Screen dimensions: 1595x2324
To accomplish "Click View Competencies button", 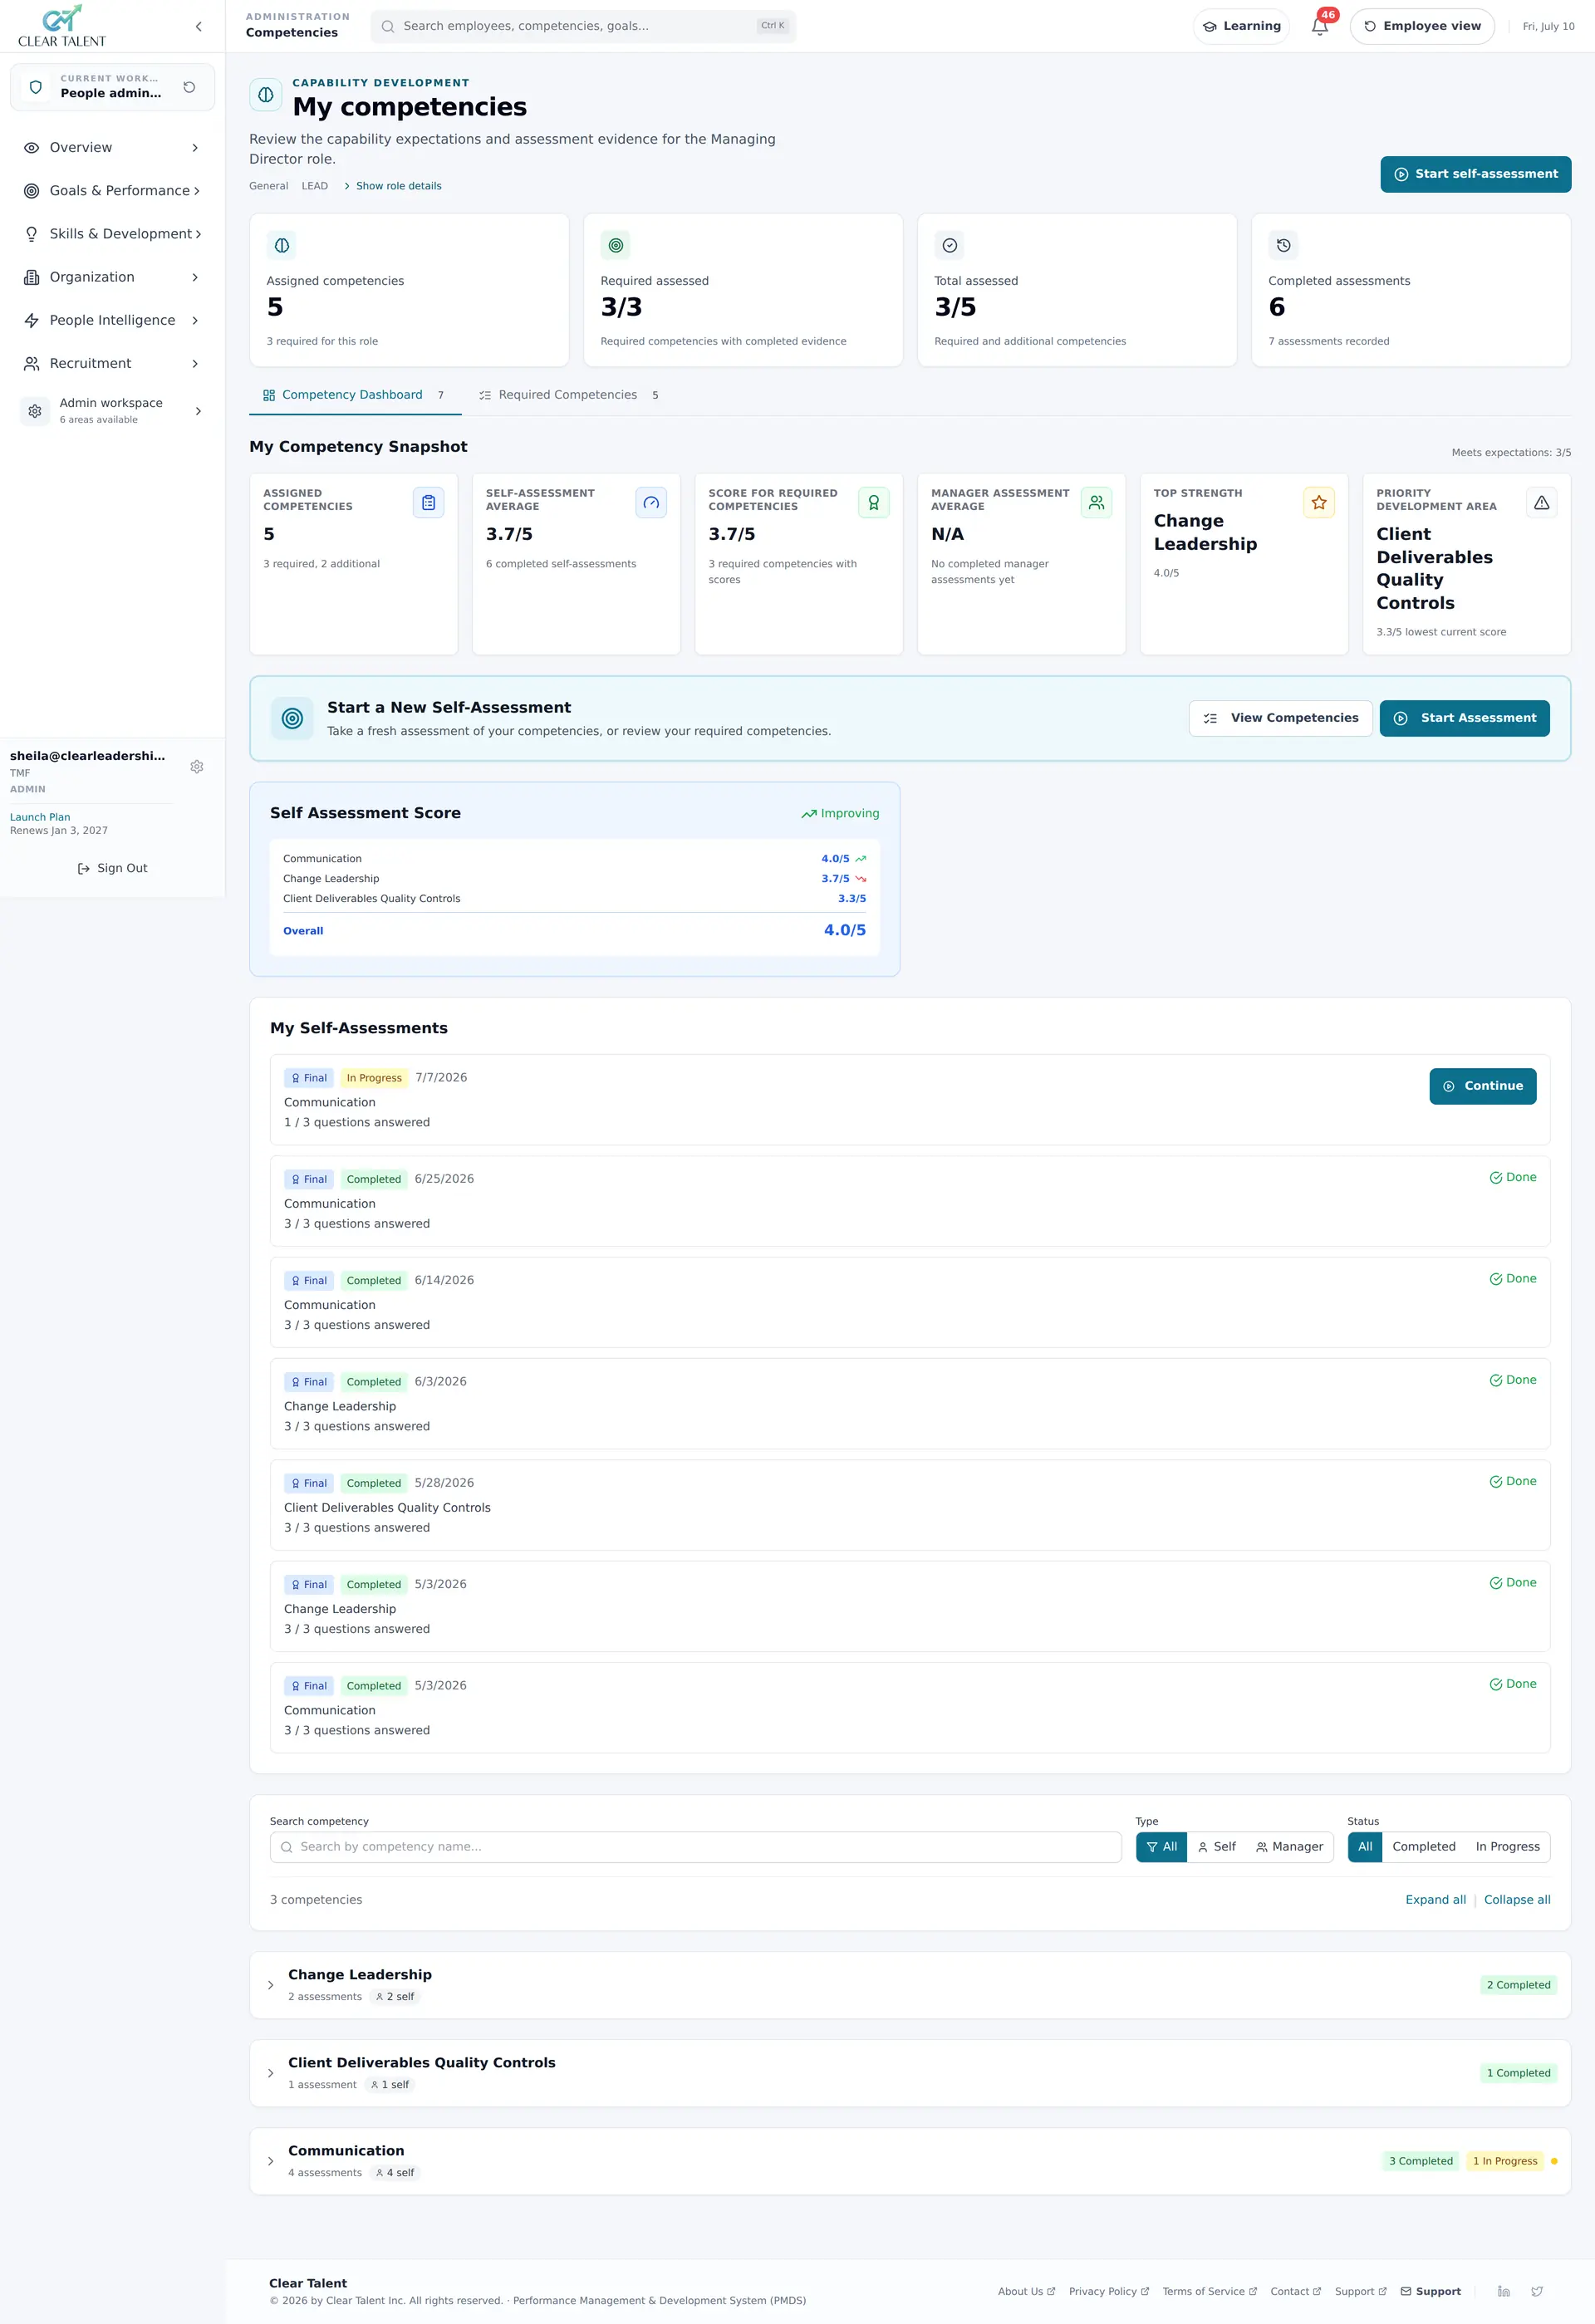I will click(1280, 718).
